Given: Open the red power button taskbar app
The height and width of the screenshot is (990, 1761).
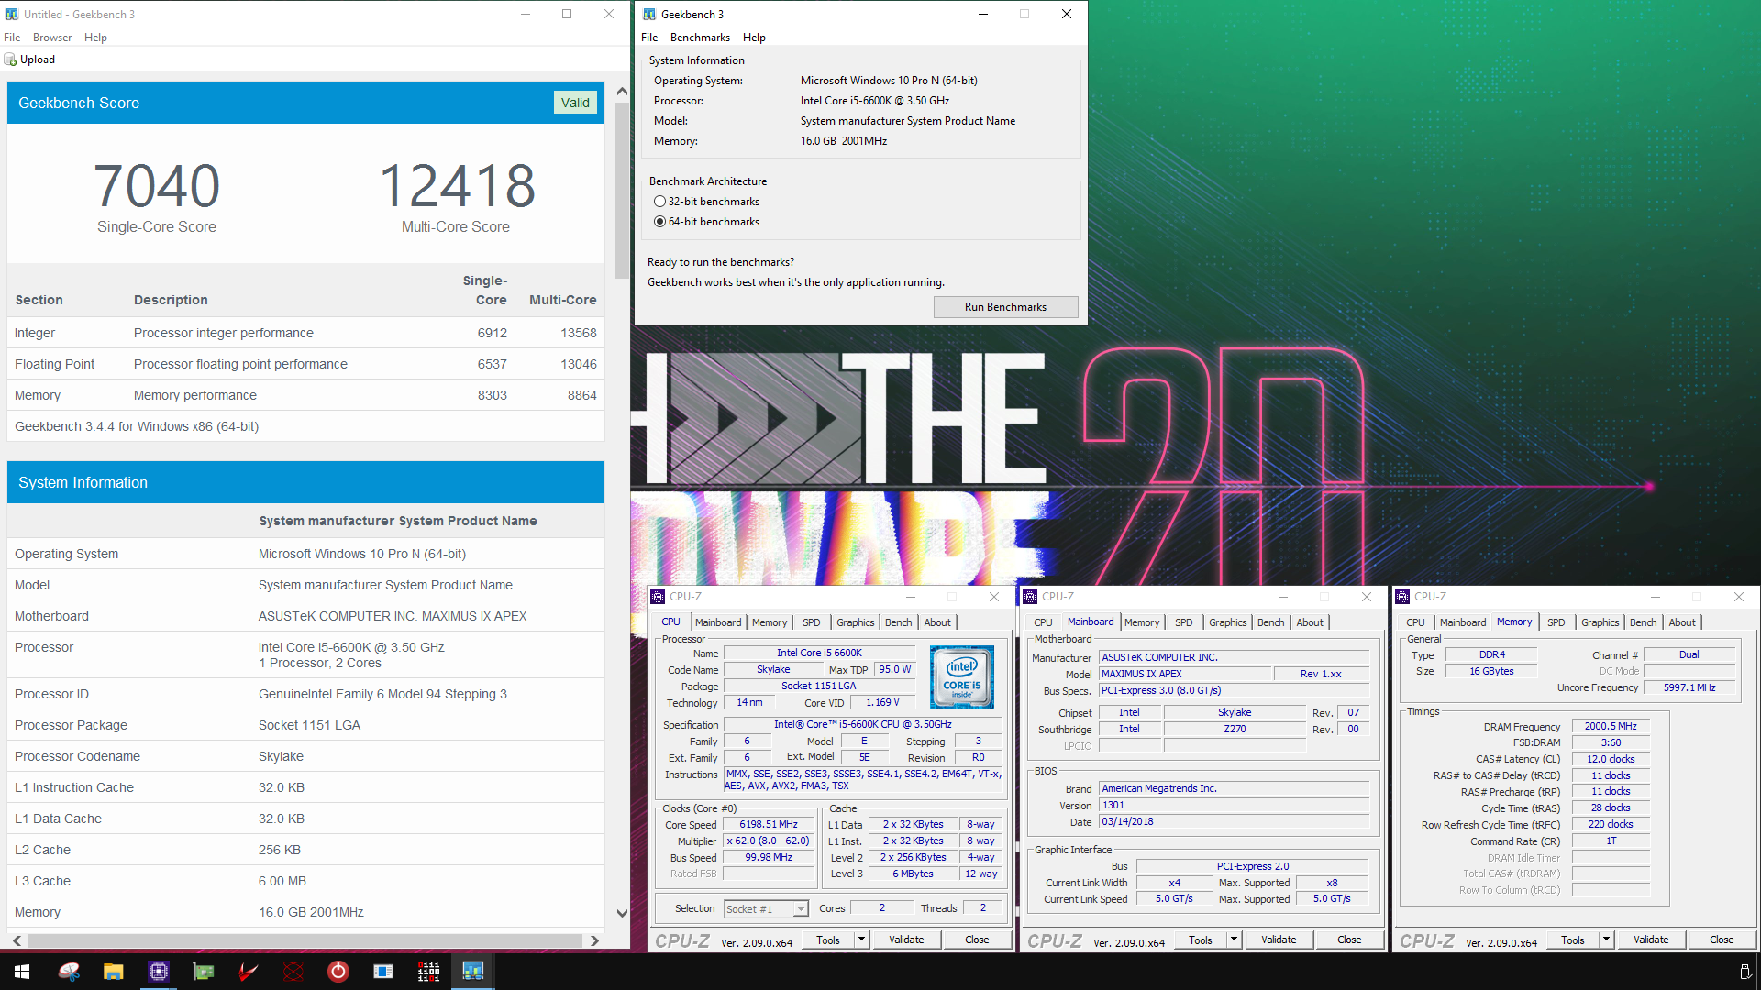Looking at the screenshot, I should point(338,972).
